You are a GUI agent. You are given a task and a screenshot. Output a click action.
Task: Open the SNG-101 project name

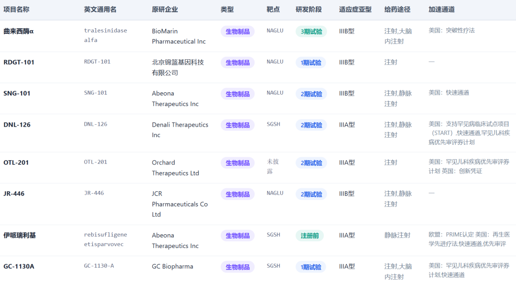pos(17,94)
